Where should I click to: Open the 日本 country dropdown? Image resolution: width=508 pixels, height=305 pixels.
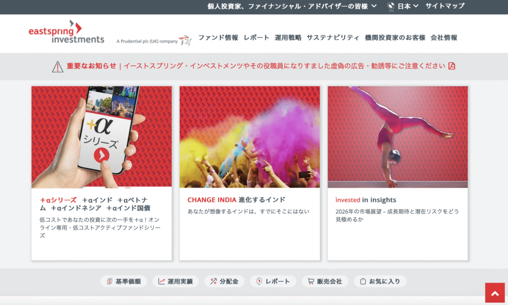(x=408, y=6)
